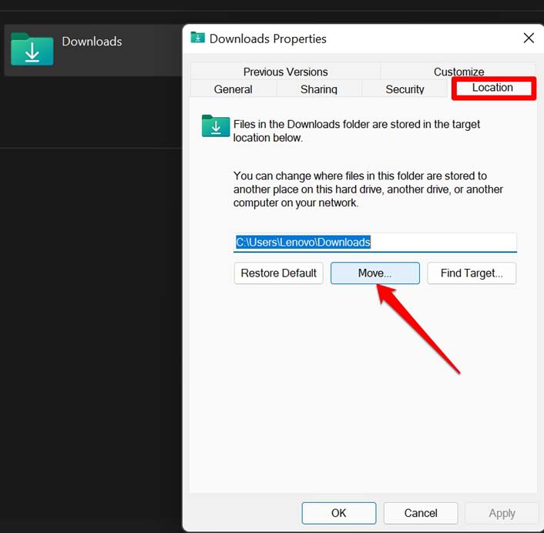Click the Restore Default button
The image size is (544, 533).
(279, 273)
